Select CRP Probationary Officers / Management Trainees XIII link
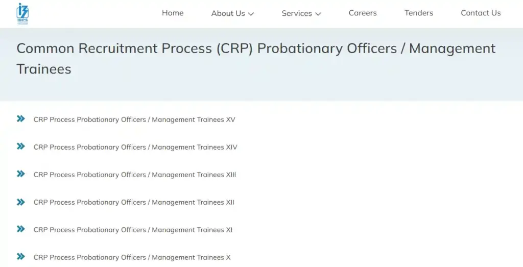The width and height of the screenshot is (523, 267). [x=135, y=175]
